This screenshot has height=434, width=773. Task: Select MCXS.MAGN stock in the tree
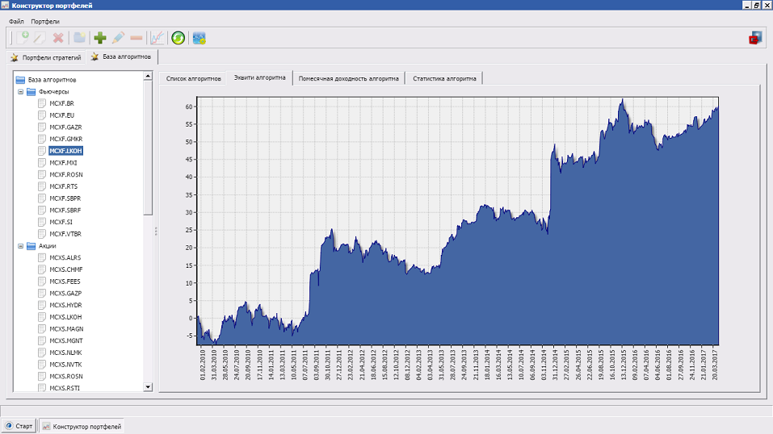(65, 328)
